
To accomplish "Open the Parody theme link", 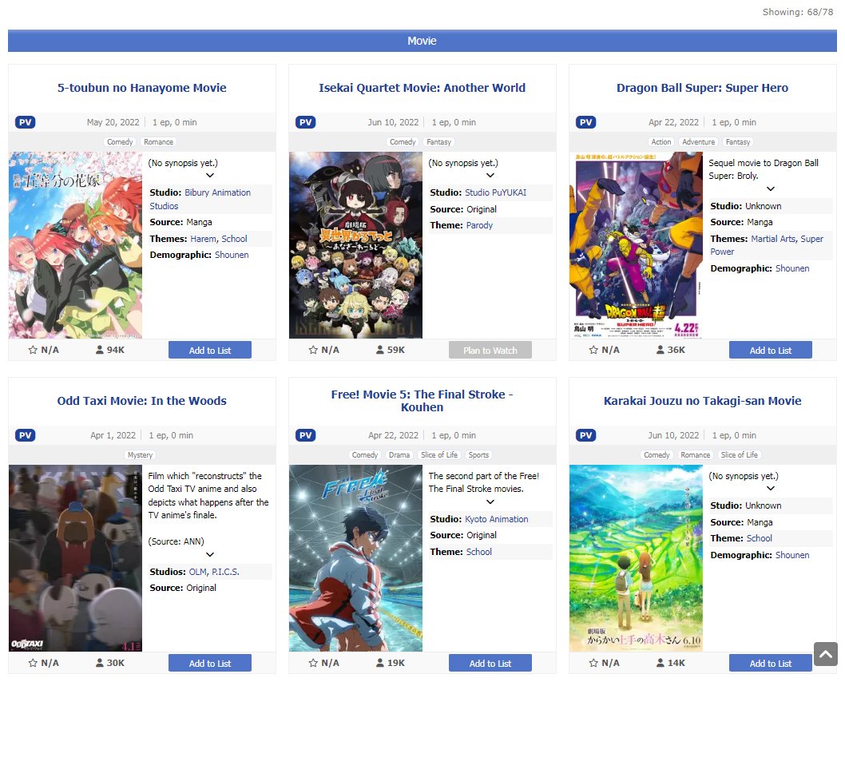I will pyautogui.click(x=479, y=225).
